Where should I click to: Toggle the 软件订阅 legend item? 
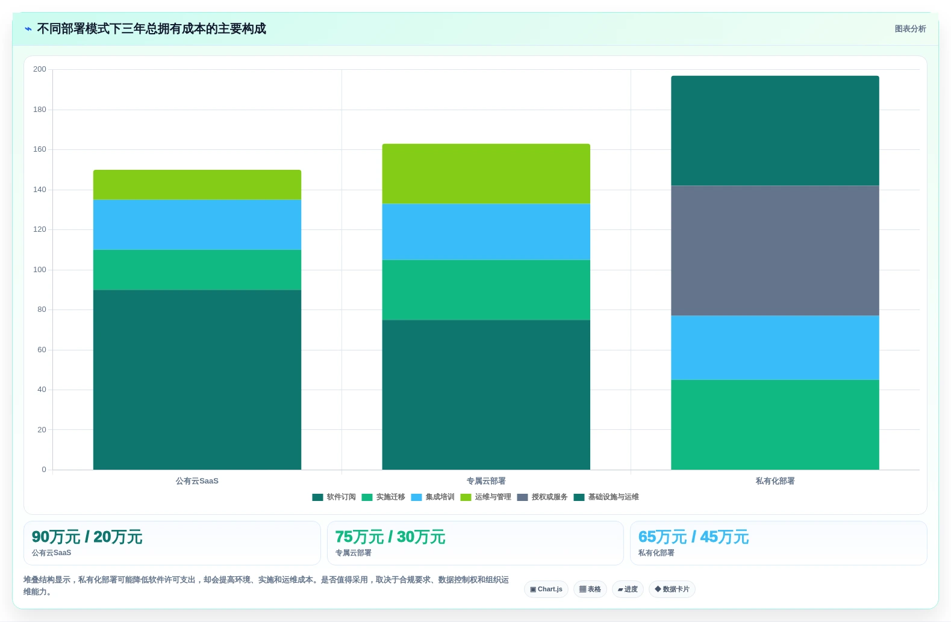334,497
